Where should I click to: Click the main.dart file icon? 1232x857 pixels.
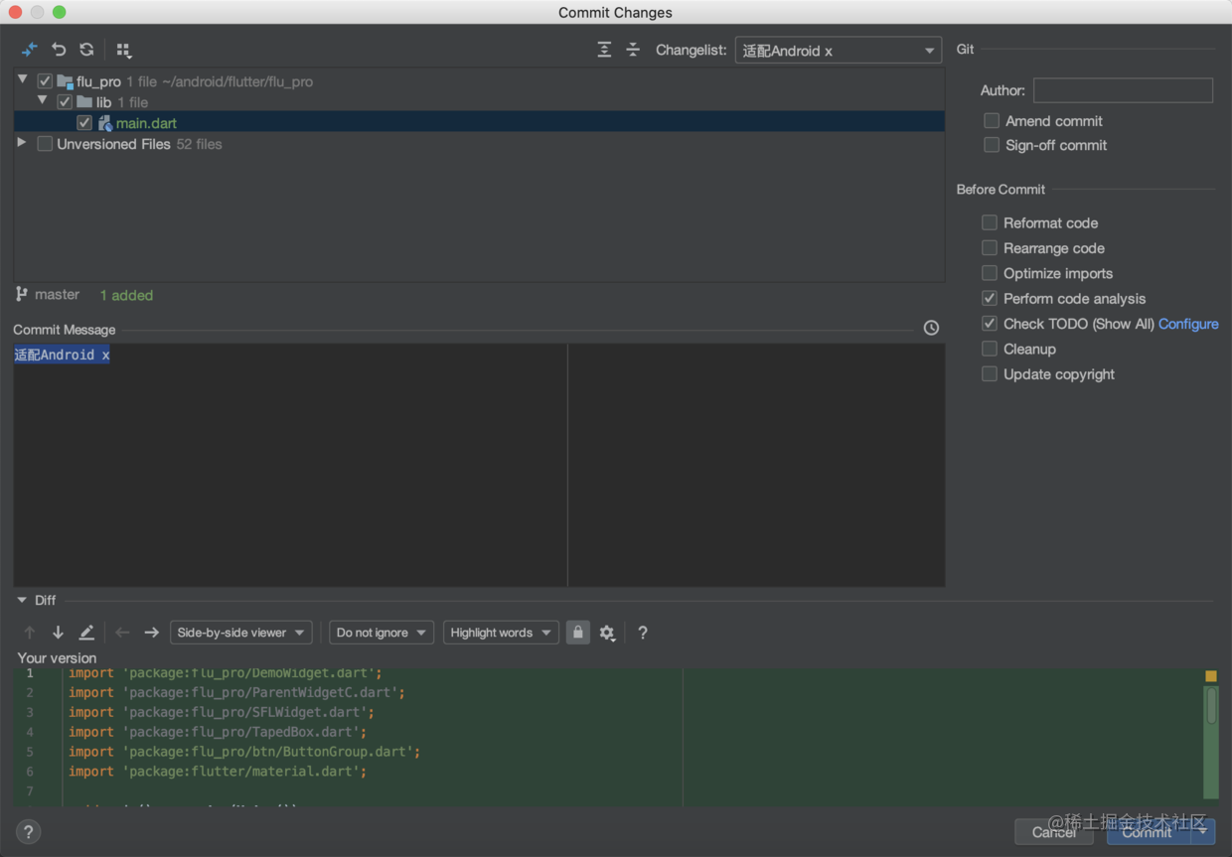(104, 123)
